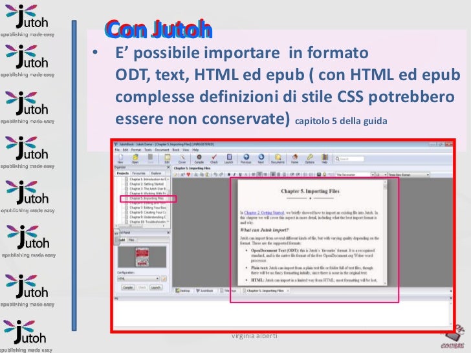Switch to the Projects organizer tab
The image size is (471, 353).
[122, 173]
